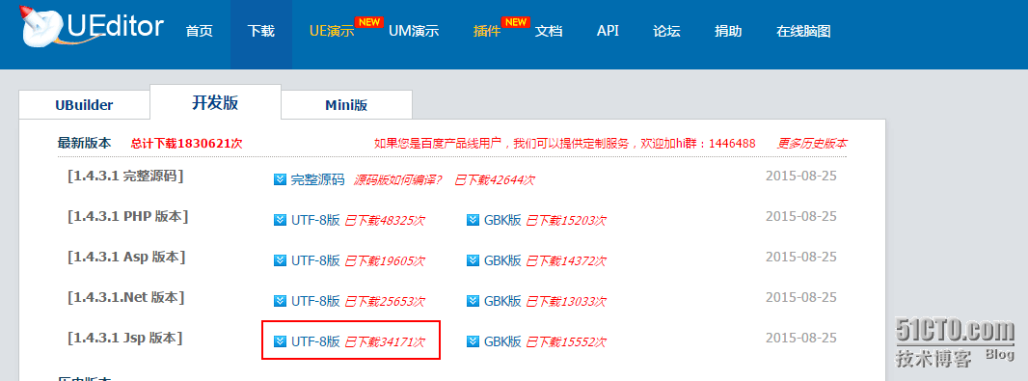
Task: Download Jsp GBK版 package
Action: coord(502,341)
